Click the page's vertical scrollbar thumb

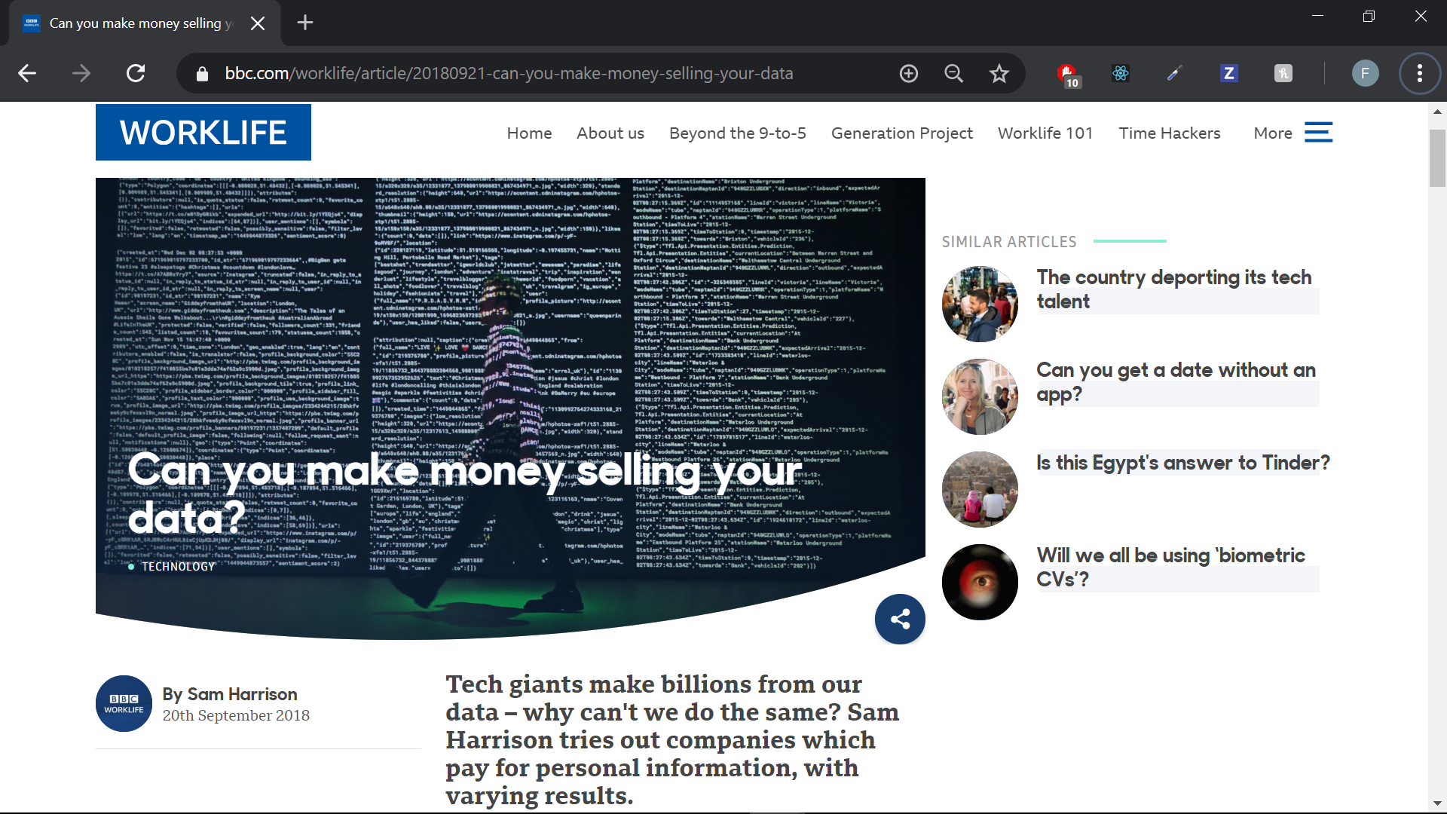(1437, 158)
